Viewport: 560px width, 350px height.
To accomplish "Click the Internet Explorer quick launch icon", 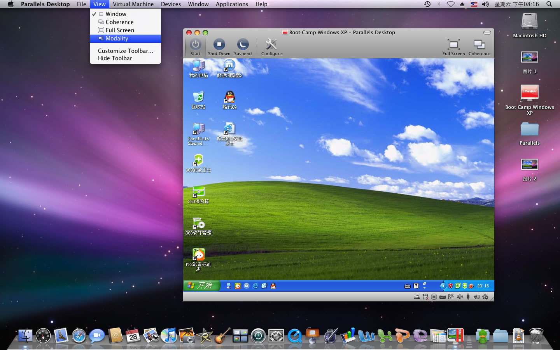I will coord(255,286).
